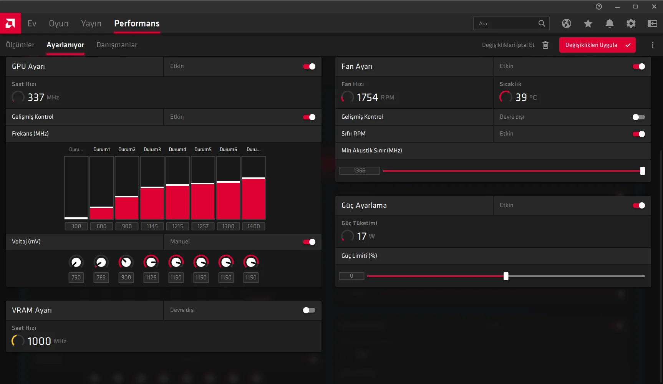The image size is (663, 384).
Task: Open notifications bell icon
Action: [609, 23]
